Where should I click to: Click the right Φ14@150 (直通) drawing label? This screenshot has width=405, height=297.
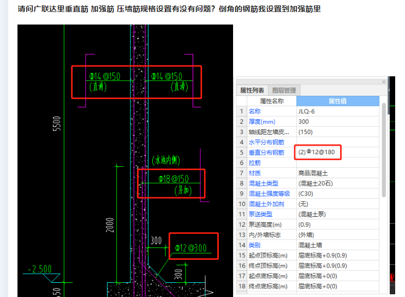click(x=169, y=82)
